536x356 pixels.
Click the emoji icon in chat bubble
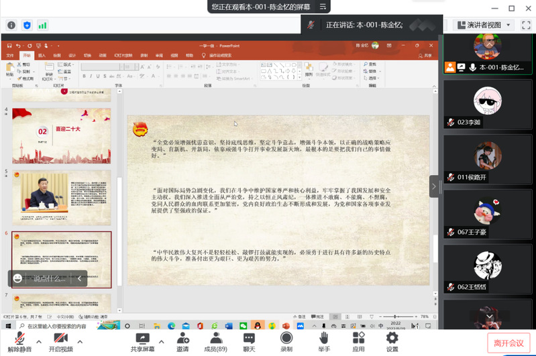tap(18, 278)
